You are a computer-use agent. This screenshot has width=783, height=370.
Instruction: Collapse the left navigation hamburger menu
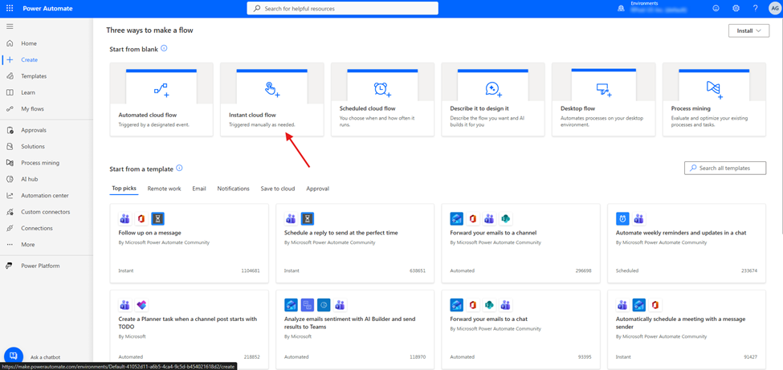(10, 26)
